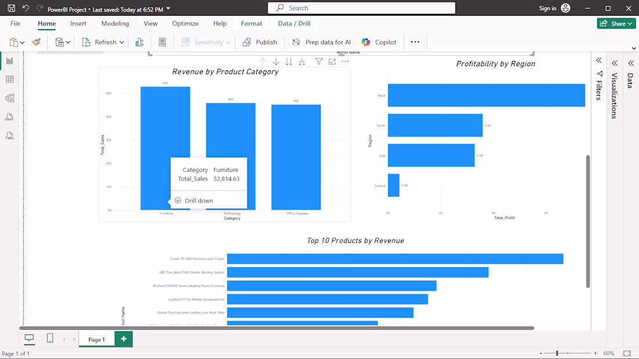
Task: Open the title bar file name dropdown
Action: 168,9
